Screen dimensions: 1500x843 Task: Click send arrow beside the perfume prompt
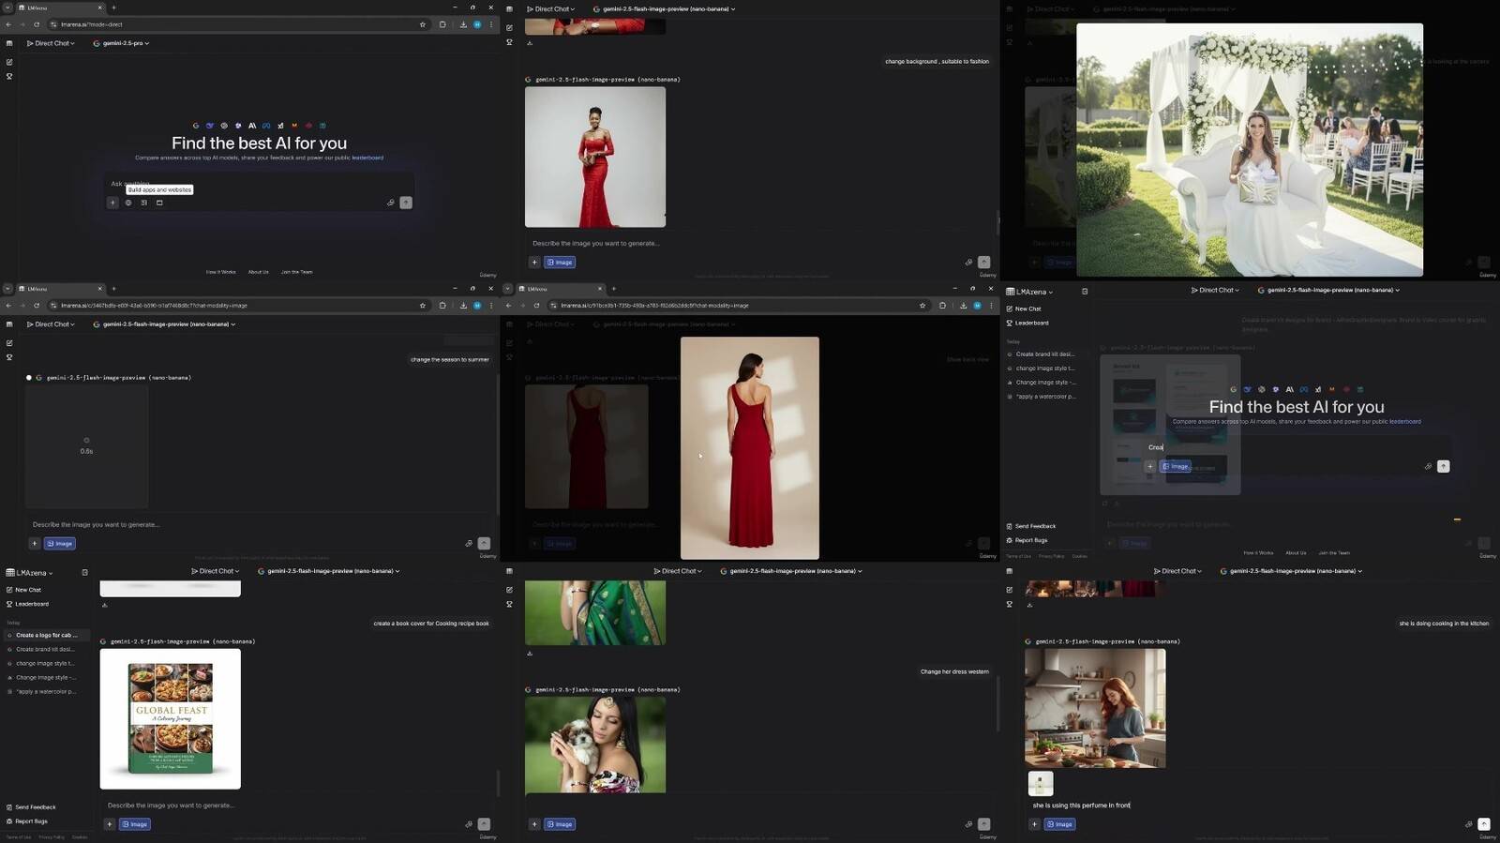(1483, 824)
